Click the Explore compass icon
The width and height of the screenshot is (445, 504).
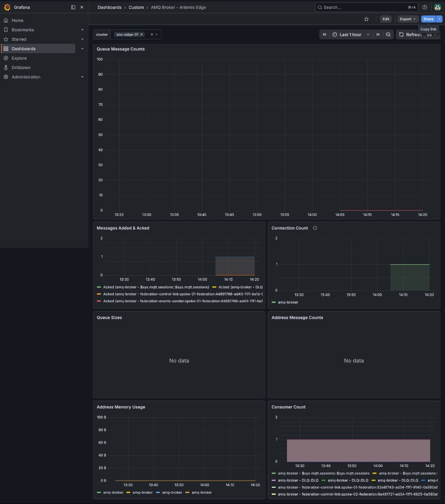(6, 58)
